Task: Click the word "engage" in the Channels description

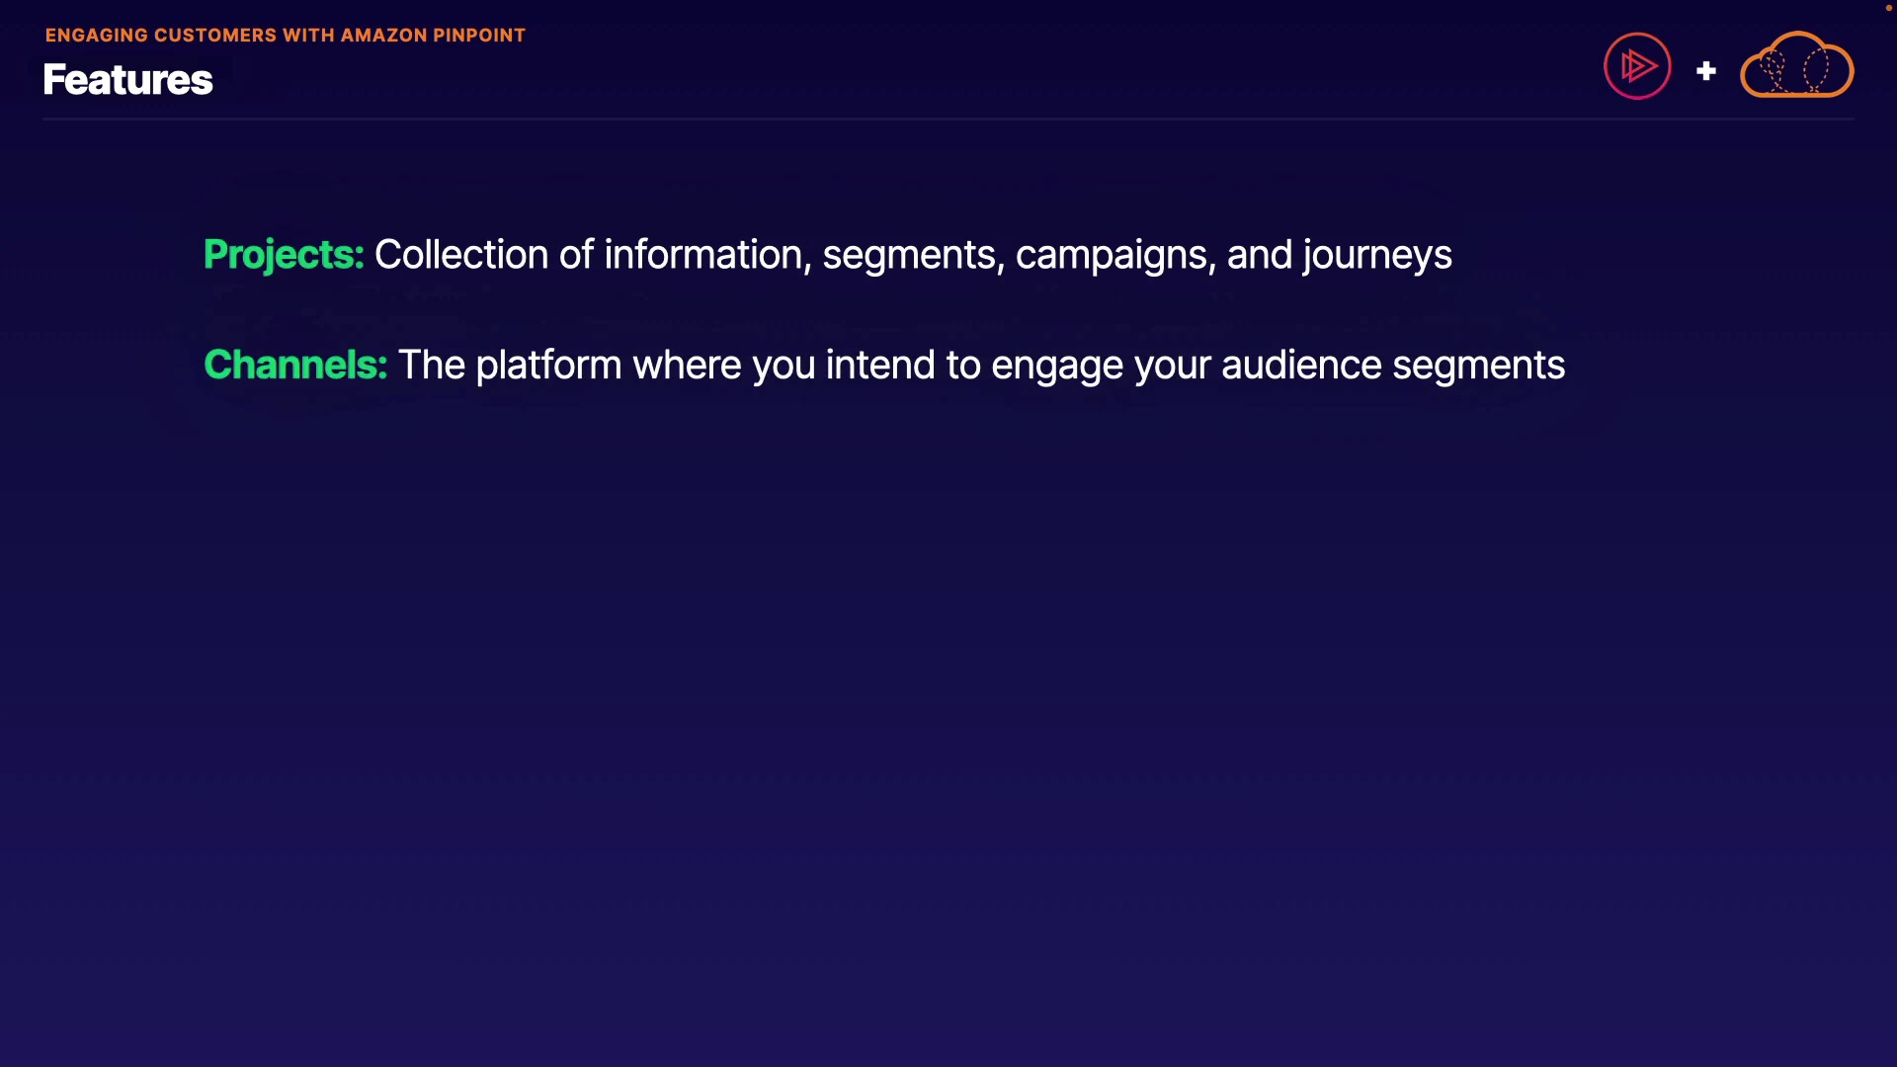Action: click(x=1057, y=366)
